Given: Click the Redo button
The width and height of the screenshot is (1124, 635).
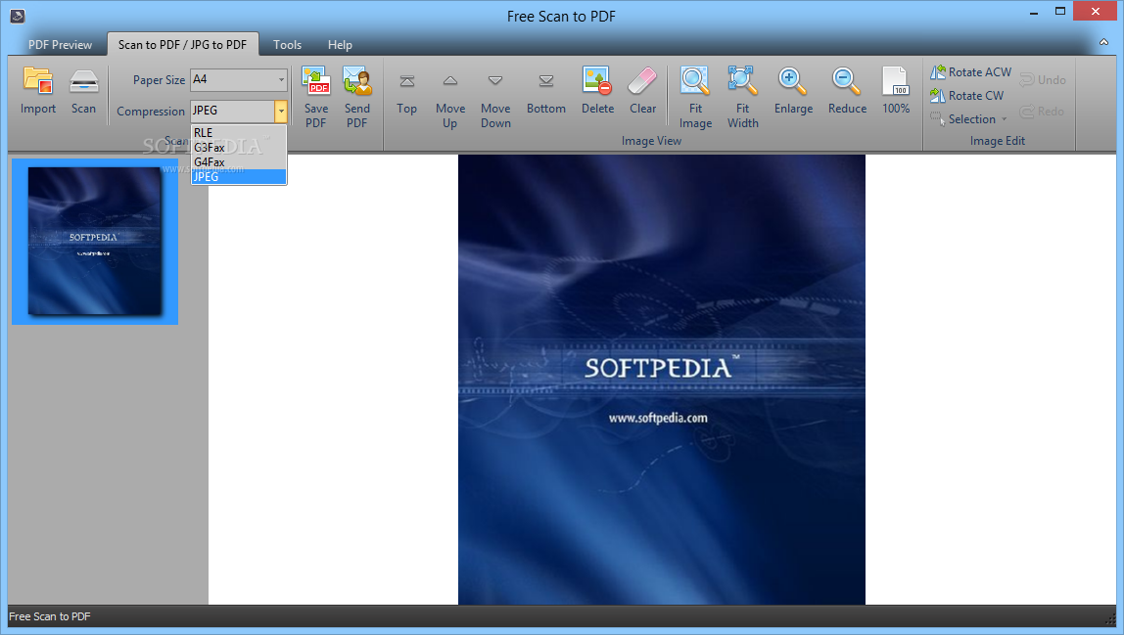Looking at the screenshot, I should (x=1043, y=112).
